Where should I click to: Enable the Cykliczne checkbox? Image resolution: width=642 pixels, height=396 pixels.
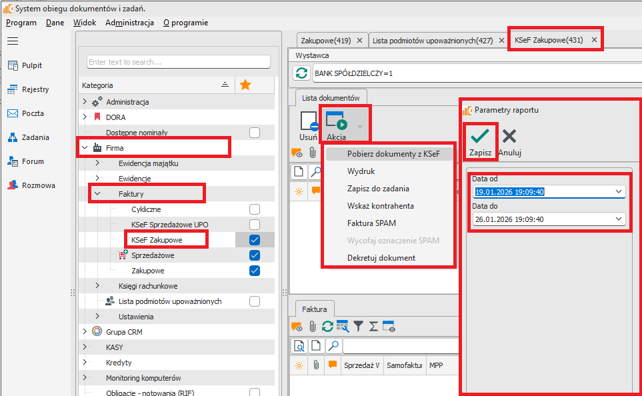tap(254, 209)
